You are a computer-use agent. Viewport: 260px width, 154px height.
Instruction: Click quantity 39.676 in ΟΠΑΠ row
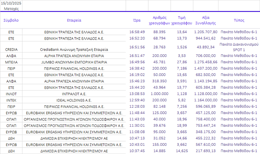tap(159, 125)
